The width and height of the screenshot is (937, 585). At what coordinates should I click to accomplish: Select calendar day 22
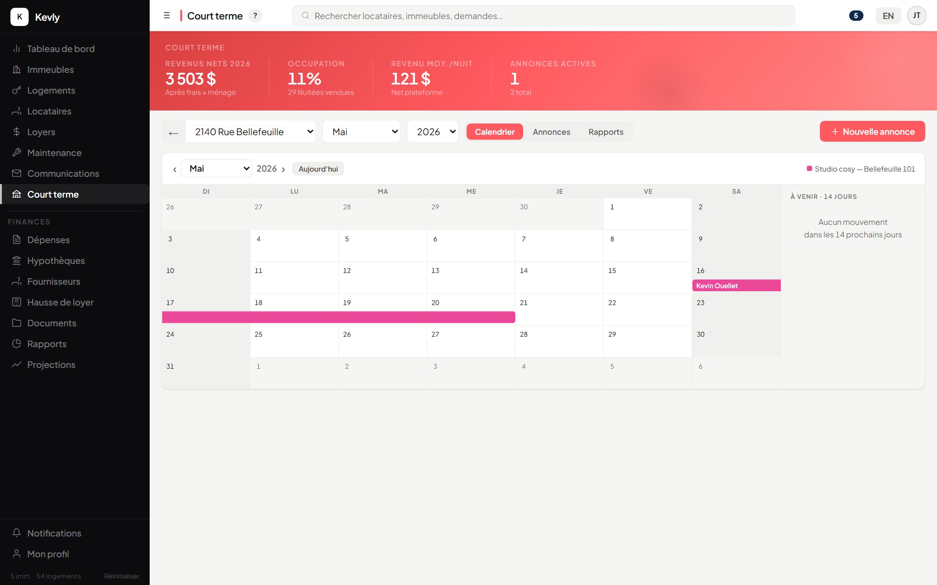647,309
